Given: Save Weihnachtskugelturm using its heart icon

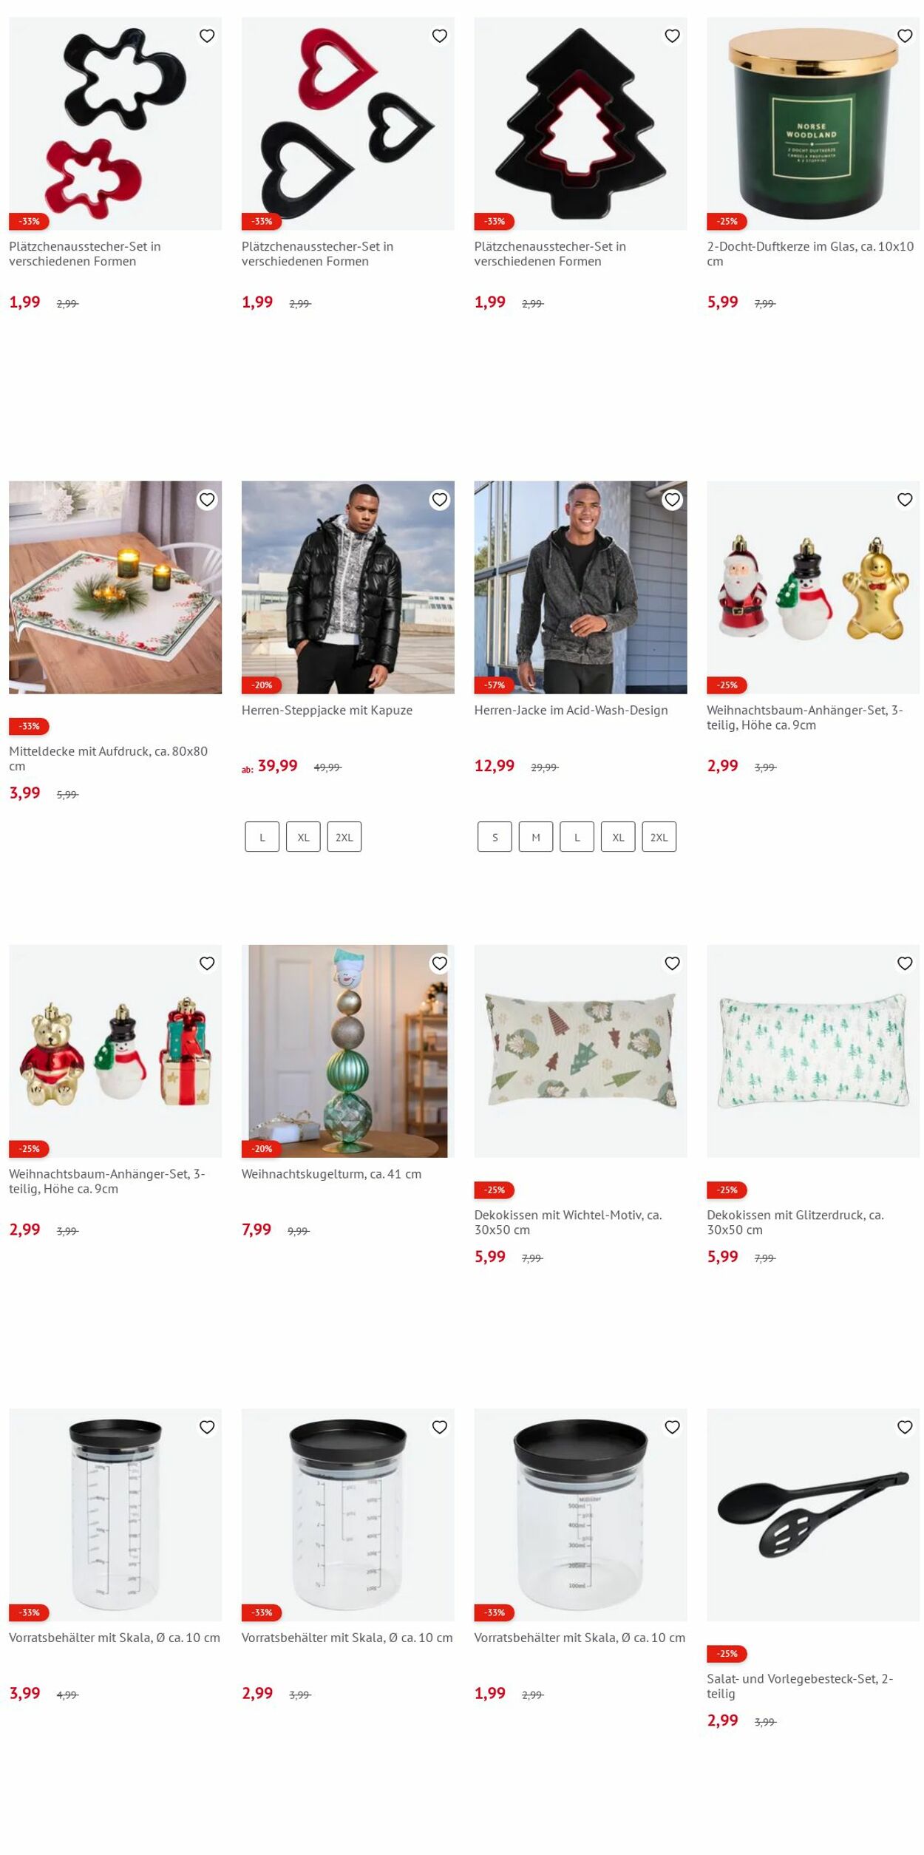Looking at the screenshot, I should (x=439, y=963).
